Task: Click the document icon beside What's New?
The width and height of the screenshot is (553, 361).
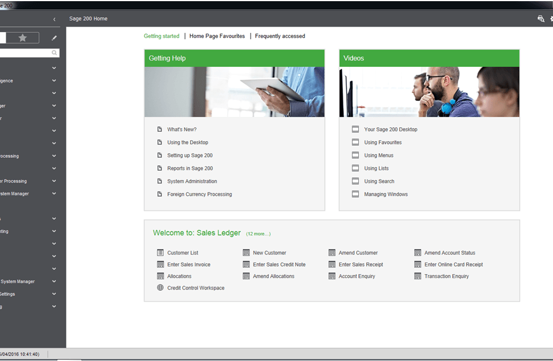Action: (x=160, y=130)
